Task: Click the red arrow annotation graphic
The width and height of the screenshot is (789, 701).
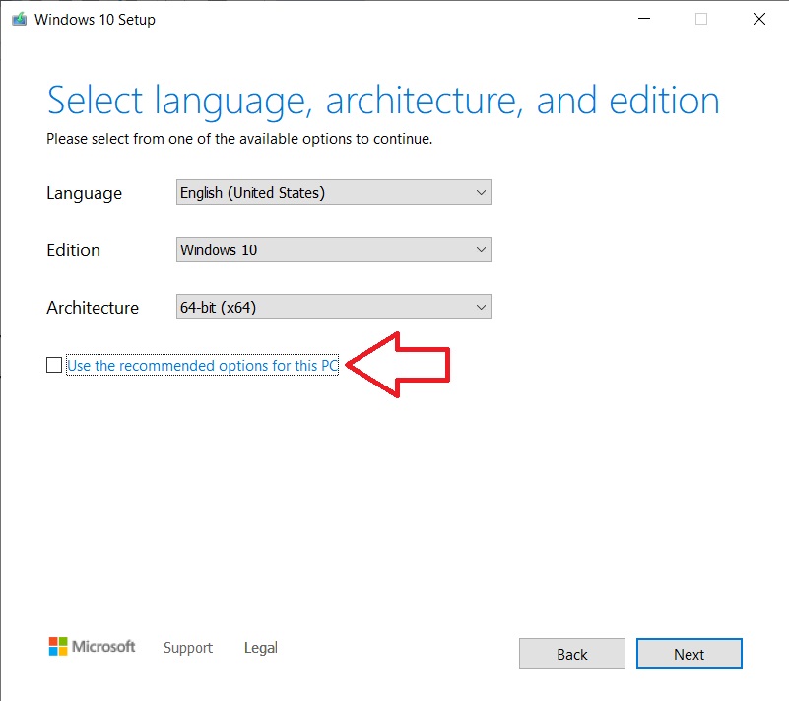Action: (x=401, y=365)
